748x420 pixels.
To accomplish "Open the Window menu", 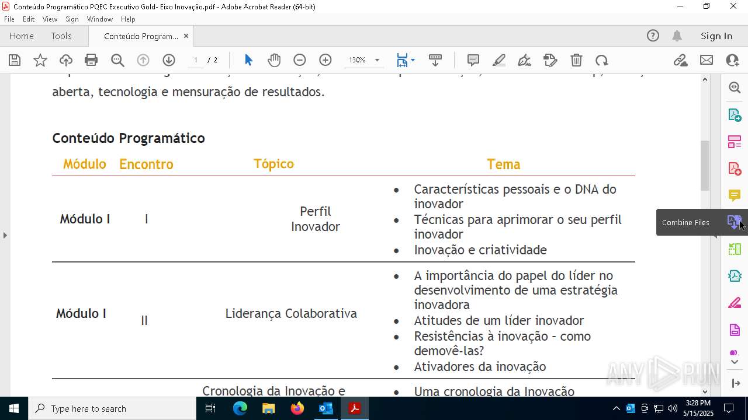I will point(100,19).
